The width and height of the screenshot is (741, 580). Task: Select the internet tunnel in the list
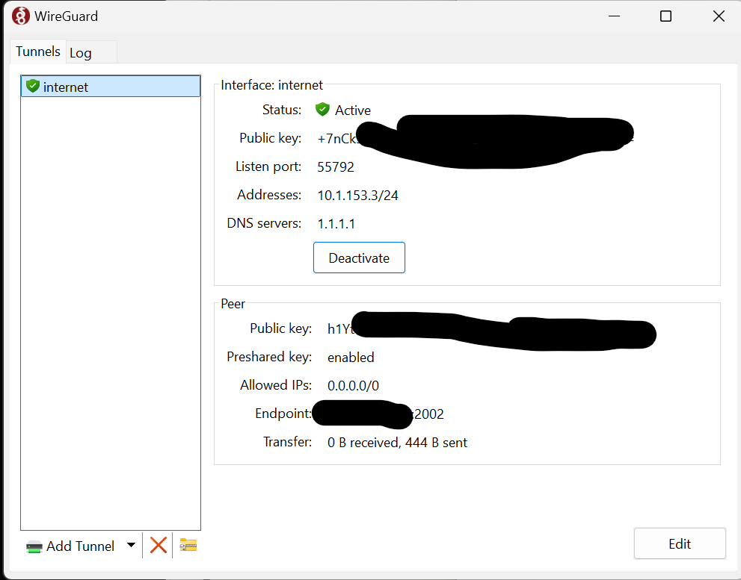pos(111,87)
